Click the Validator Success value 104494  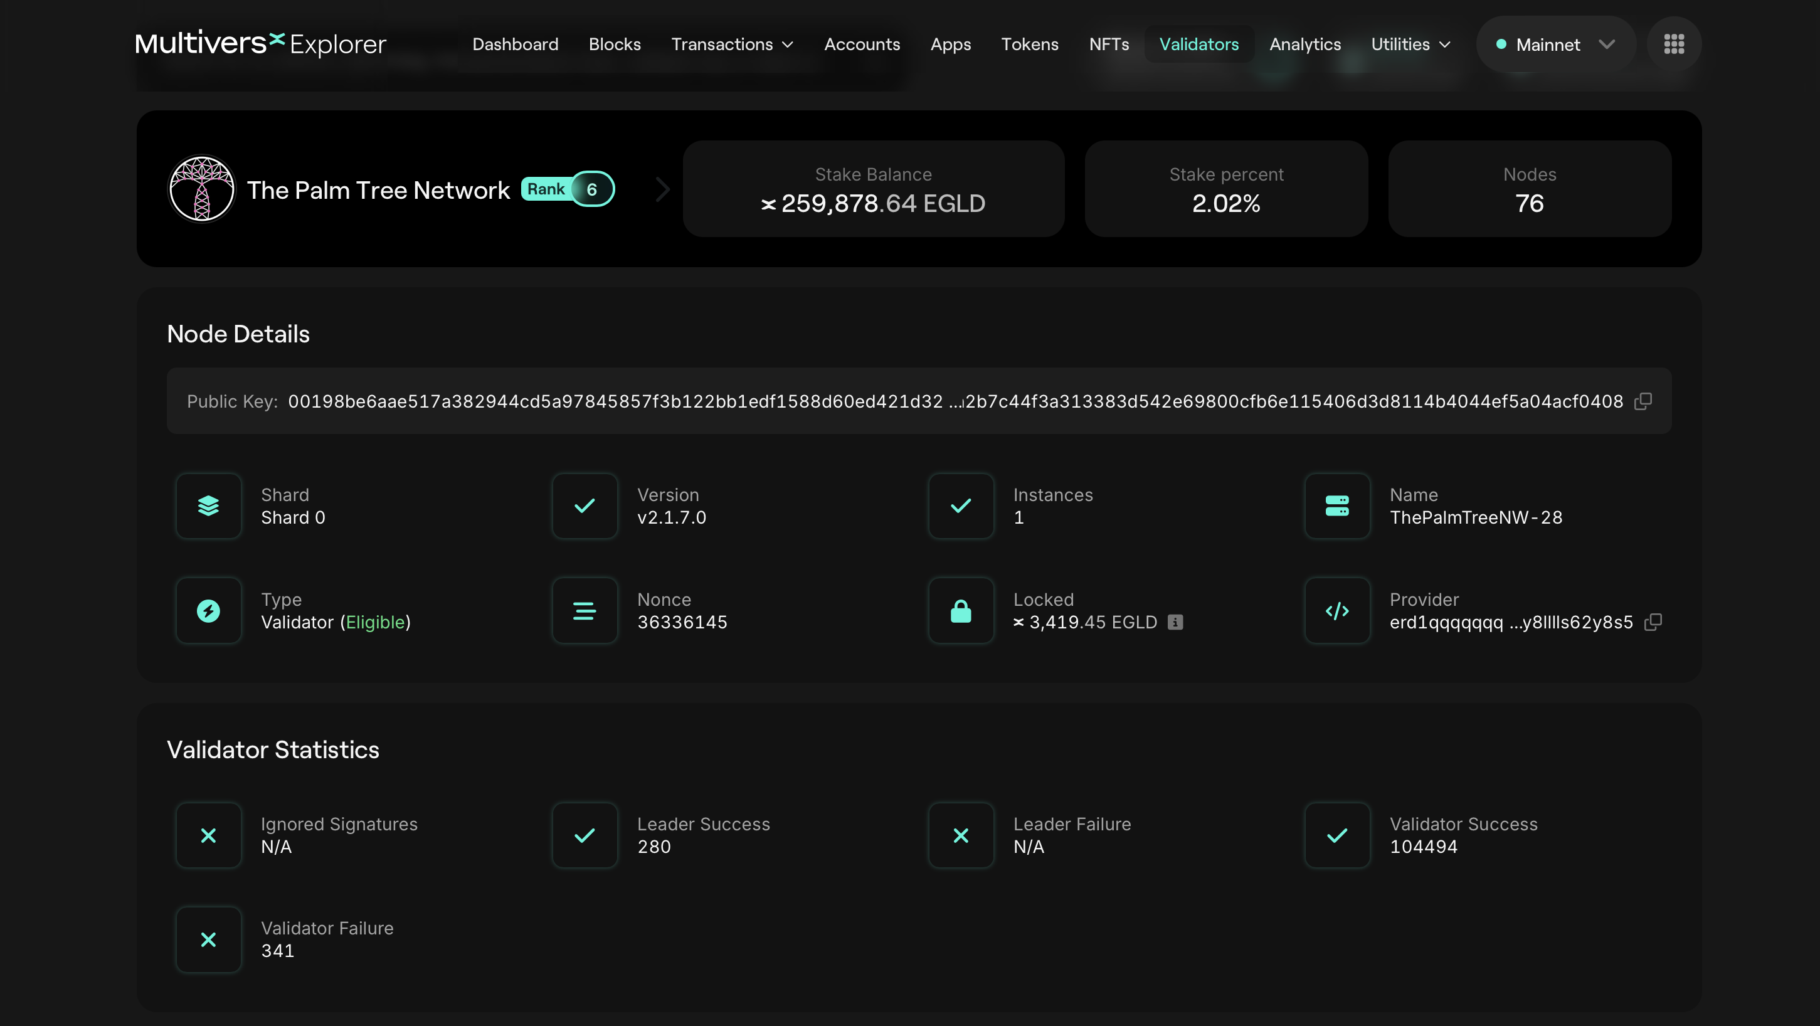[1423, 847]
